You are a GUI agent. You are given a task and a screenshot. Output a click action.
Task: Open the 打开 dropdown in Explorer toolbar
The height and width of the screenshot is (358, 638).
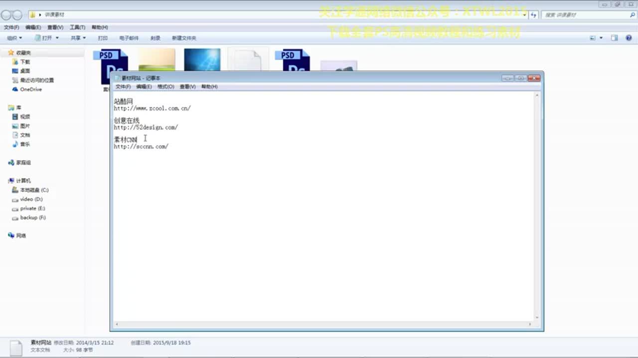point(47,38)
